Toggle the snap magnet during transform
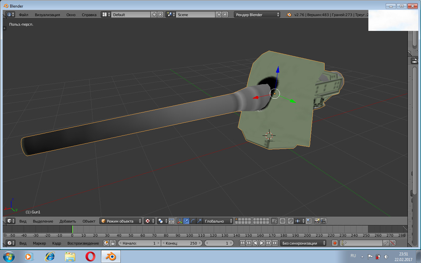Viewport: 421px width, 263px height. [290, 221]
